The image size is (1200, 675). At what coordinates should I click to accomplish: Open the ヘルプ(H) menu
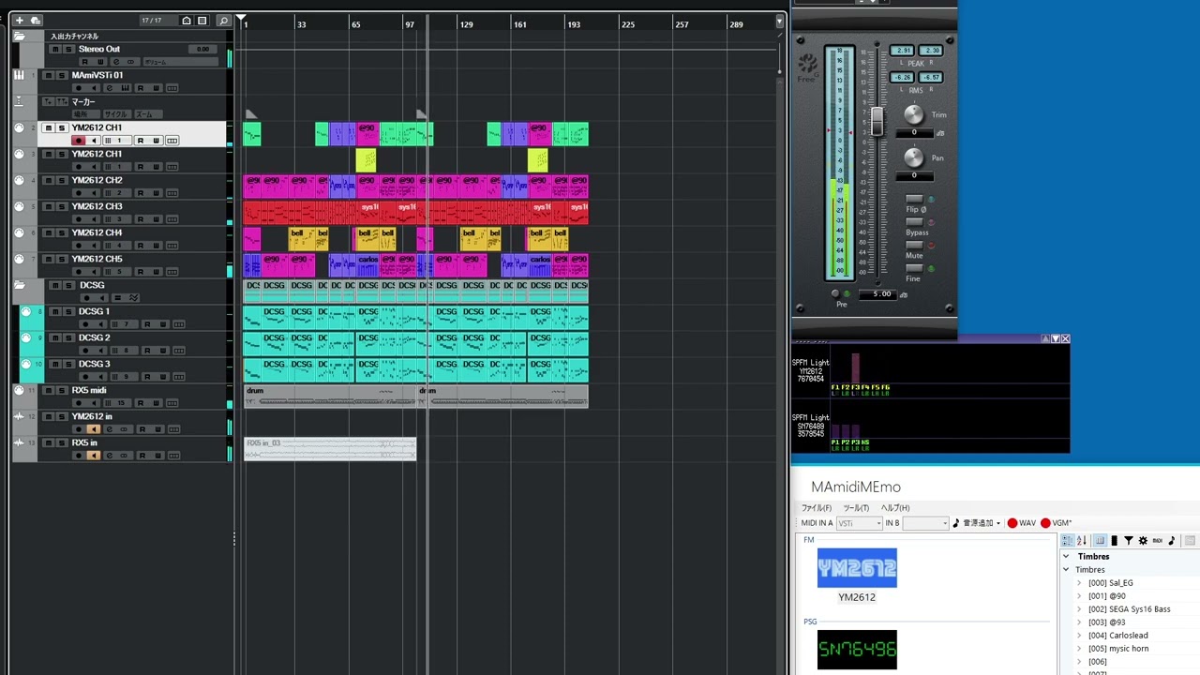(x=895, y=508)
